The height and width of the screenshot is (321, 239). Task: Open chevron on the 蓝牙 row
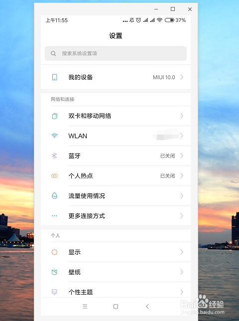[182, 156]
